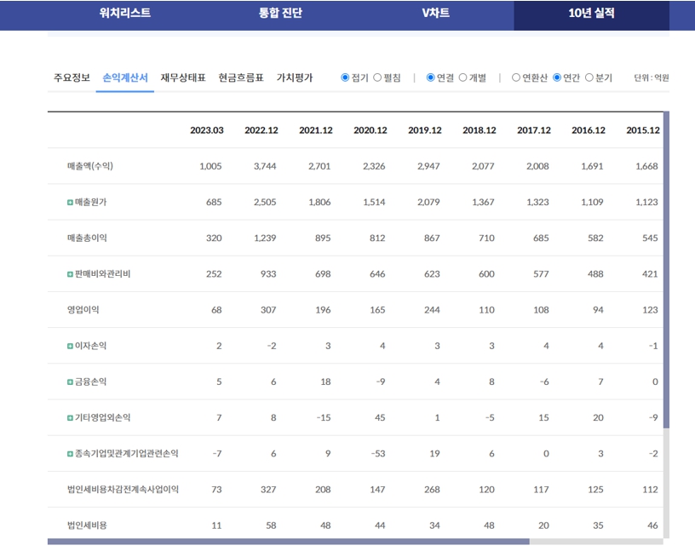
Task: Expand the 금융손익 row plus icon
Action: point(70,382)
